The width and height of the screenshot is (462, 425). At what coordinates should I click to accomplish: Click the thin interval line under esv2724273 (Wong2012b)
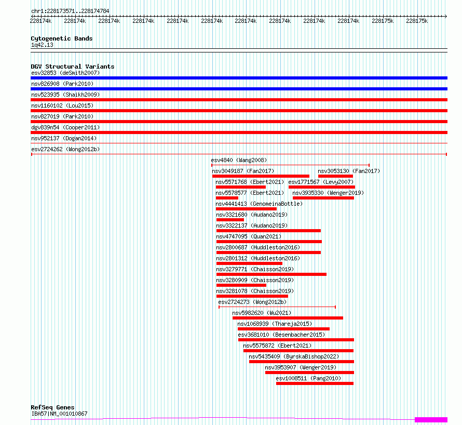[x=277, y=307]
